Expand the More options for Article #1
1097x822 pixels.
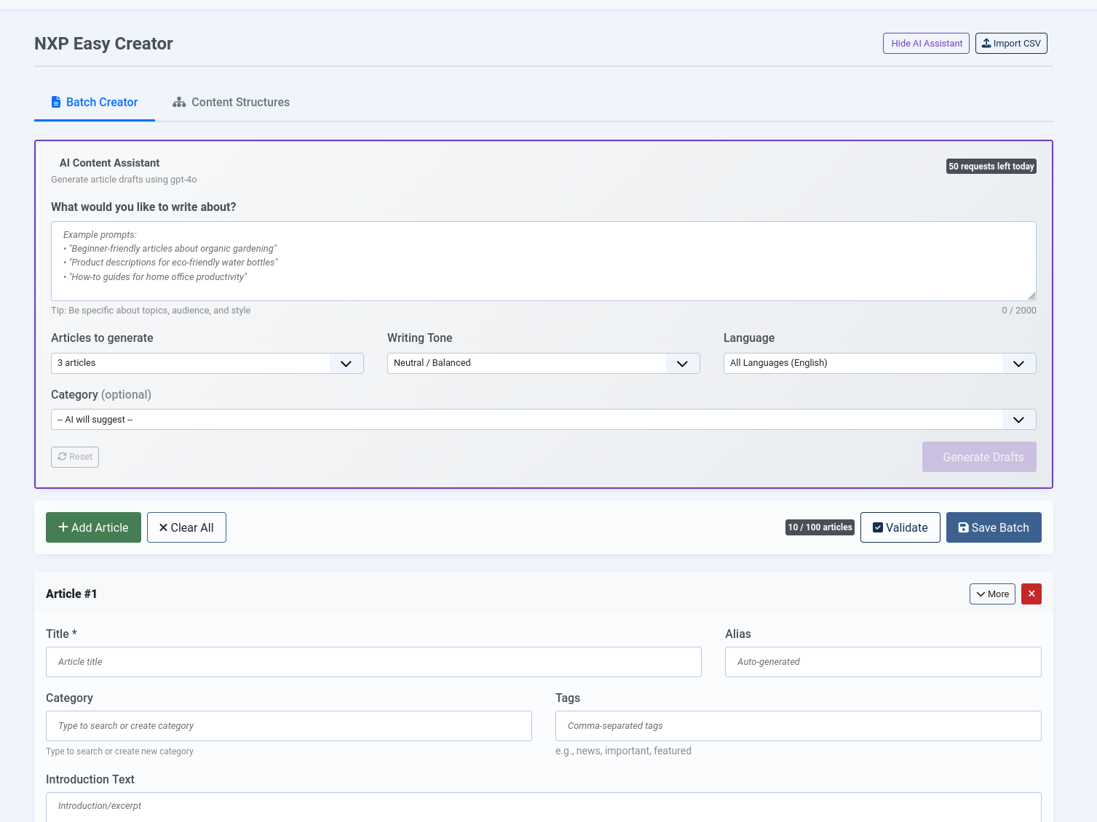click(991, 594)
